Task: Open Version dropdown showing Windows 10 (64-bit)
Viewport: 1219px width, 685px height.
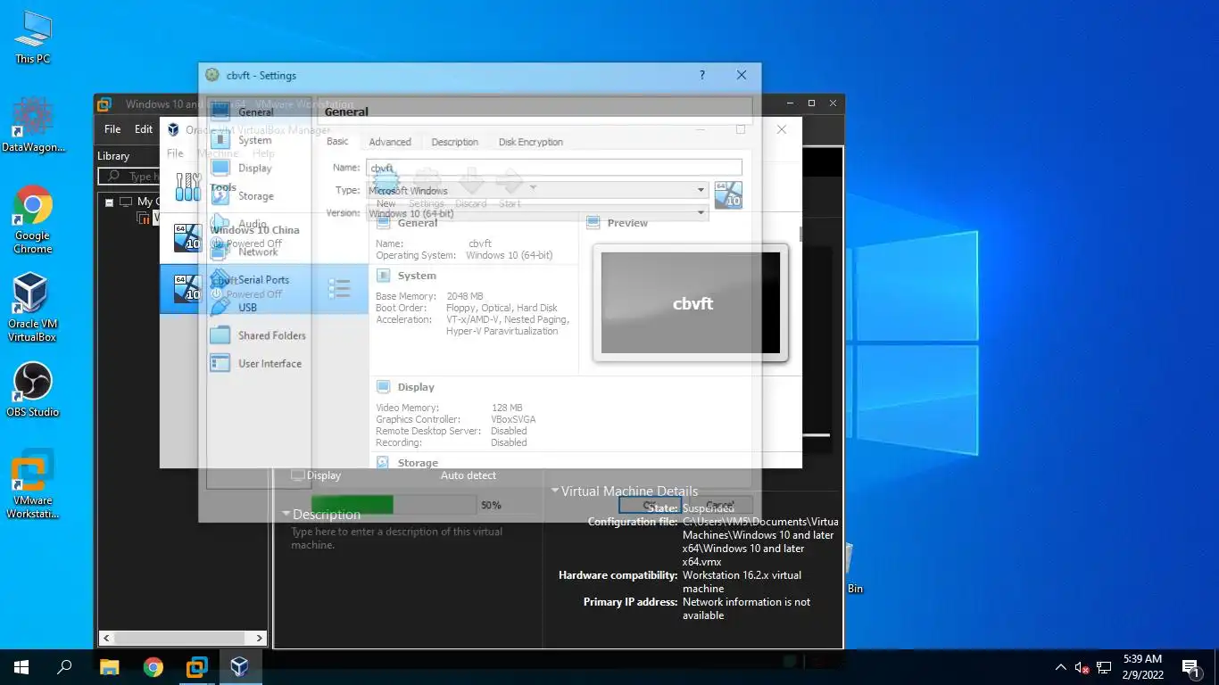Action: (538, 213)
